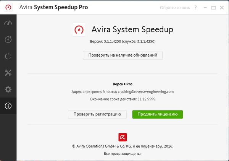
Task: Open the speedometer dashboard sidebar tab
Action: [8, 23]
